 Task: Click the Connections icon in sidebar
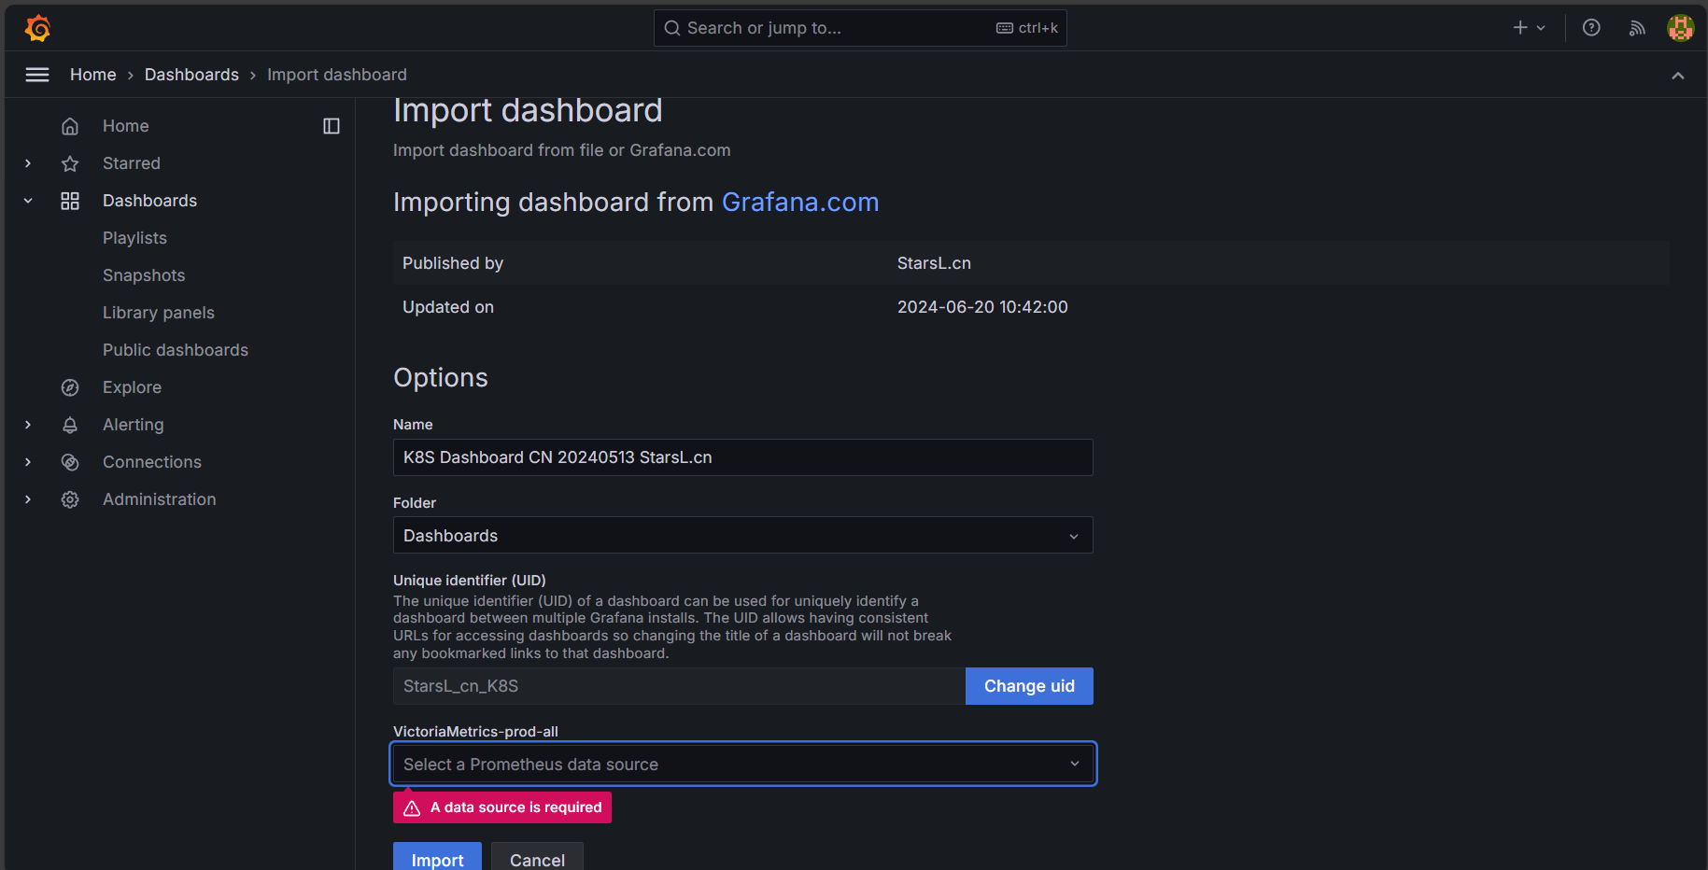(70, 462)
